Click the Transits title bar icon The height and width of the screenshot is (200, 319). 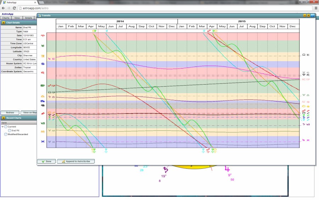[39, 15]
